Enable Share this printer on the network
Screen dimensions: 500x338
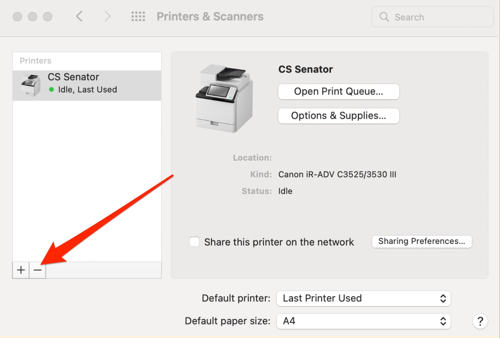pyautogui.click(x=194, y=242)
